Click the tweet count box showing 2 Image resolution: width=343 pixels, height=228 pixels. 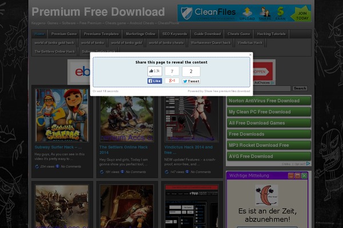[x=191, y=71]
